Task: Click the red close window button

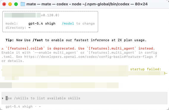Action: [4, 4]
